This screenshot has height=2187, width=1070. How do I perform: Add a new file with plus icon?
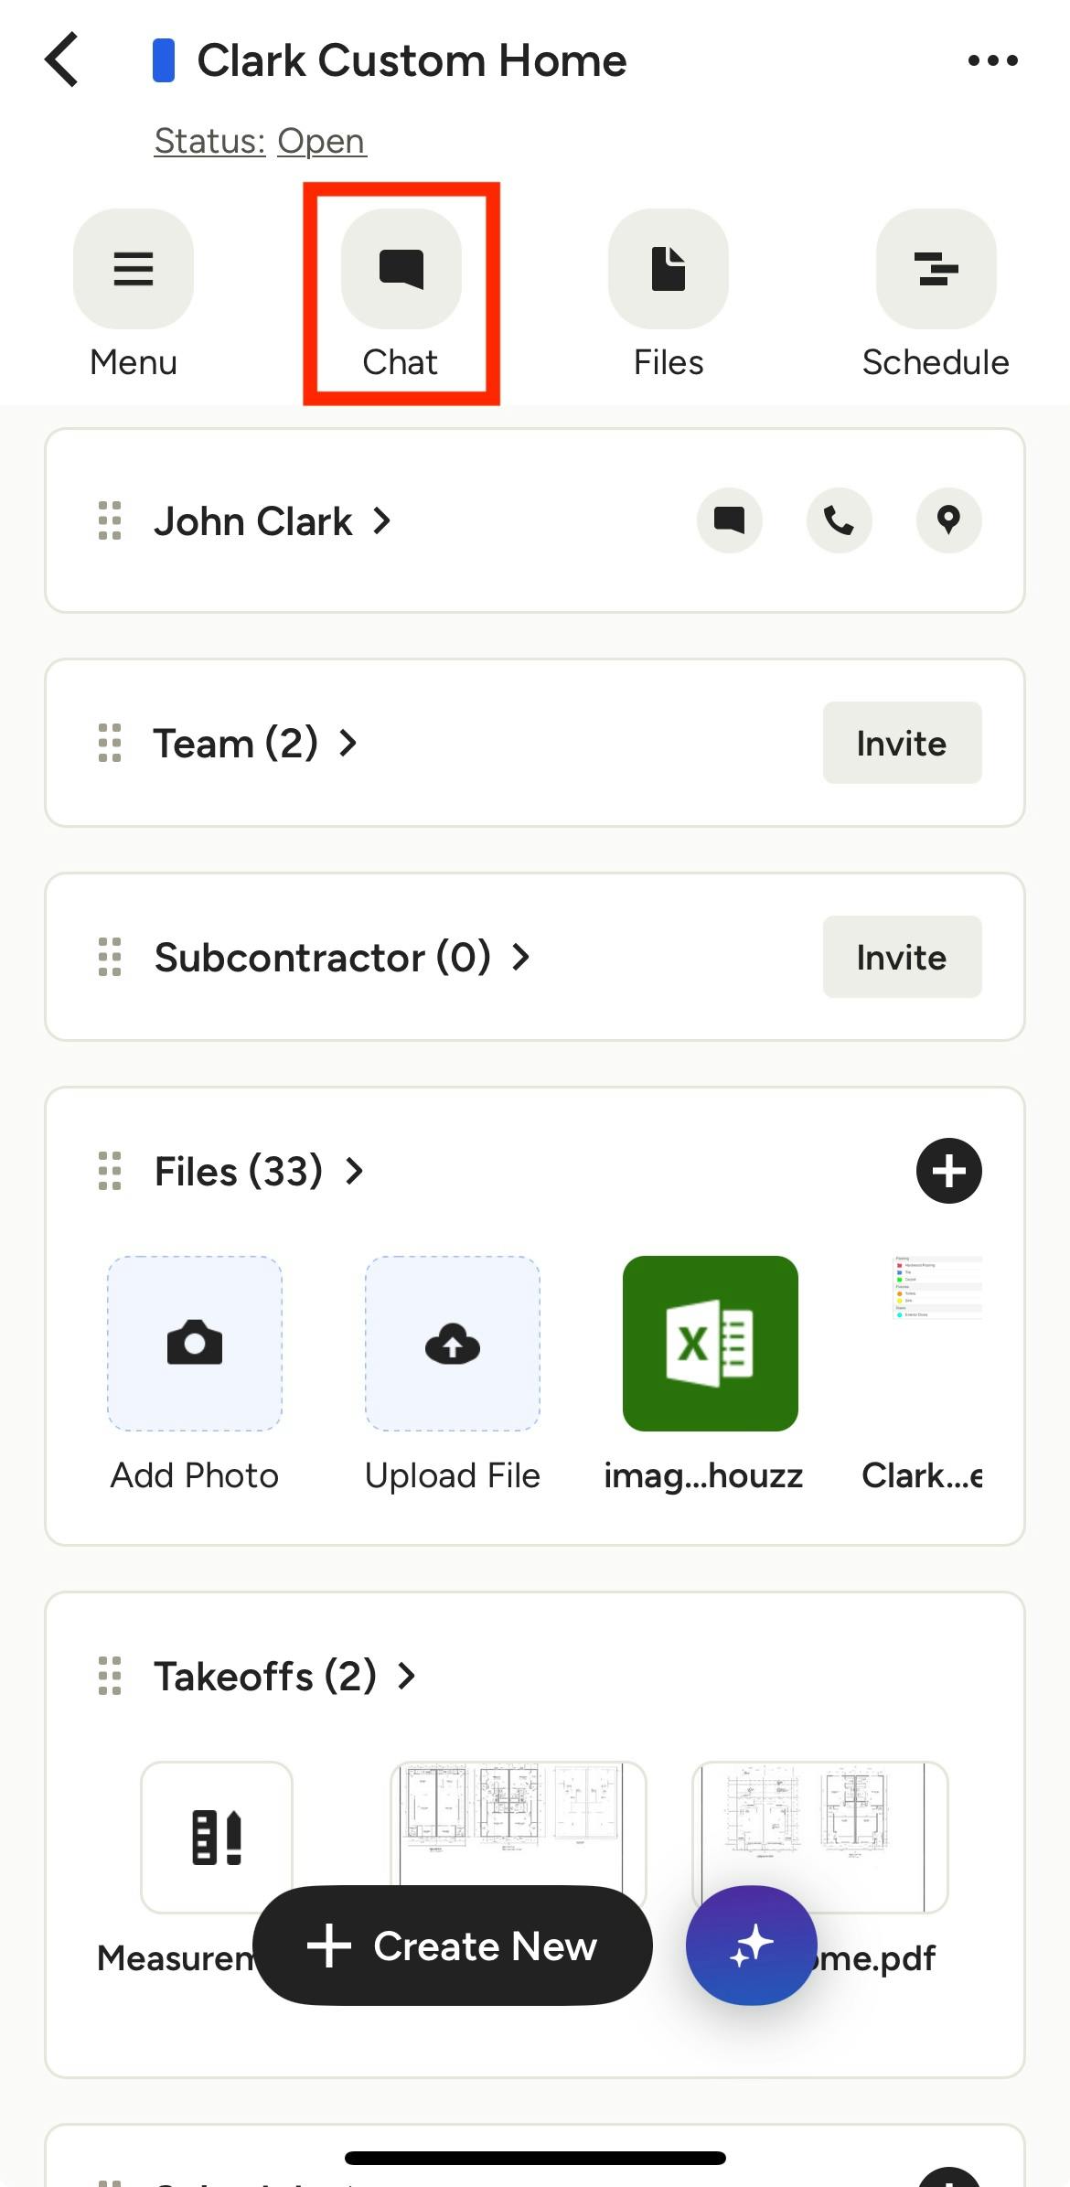[948, 1171]
